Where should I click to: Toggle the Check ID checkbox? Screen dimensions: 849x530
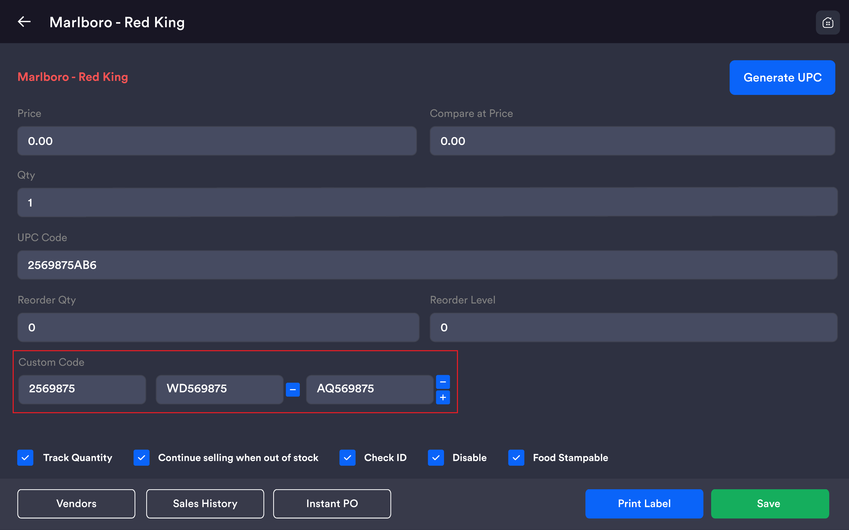[347, 457]
